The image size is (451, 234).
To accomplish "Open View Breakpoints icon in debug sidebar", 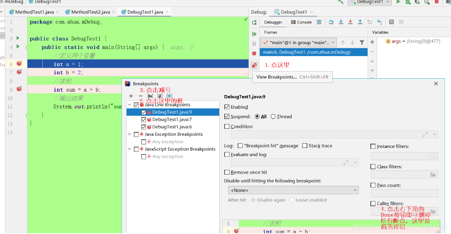I will click(x=254, y=65).
